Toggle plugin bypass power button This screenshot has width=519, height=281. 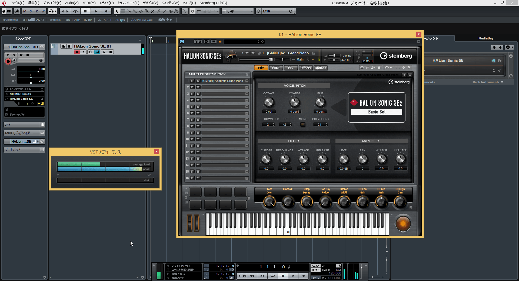click(x=182, y=41)
